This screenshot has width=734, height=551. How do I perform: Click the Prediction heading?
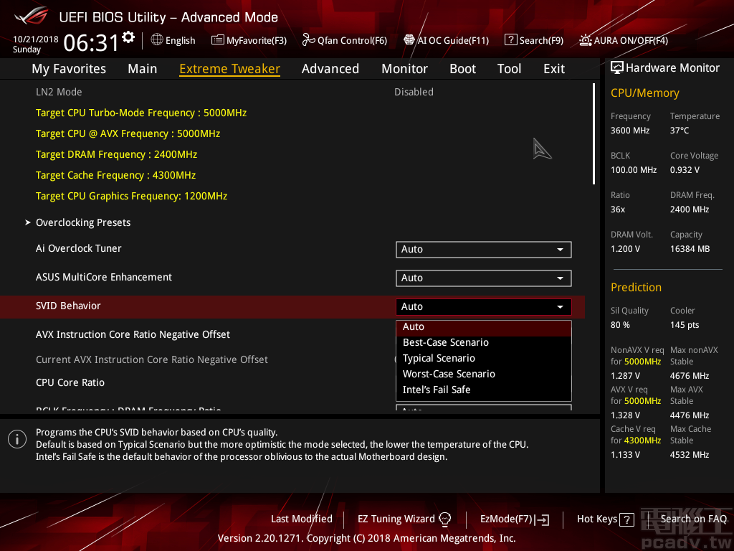pos(636,288)
